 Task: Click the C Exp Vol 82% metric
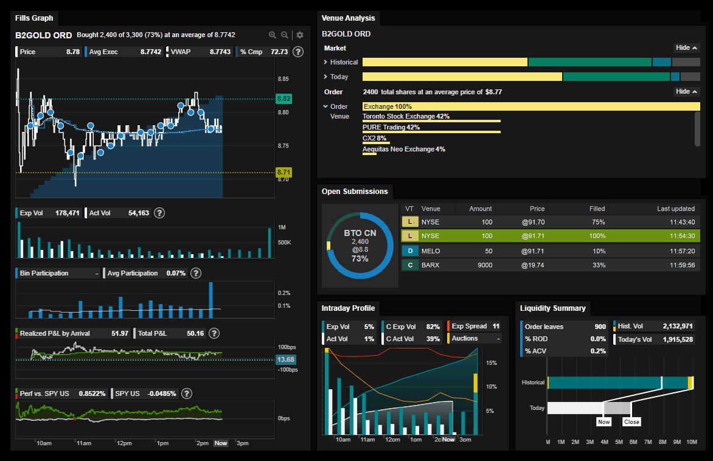tap(411, 327)
